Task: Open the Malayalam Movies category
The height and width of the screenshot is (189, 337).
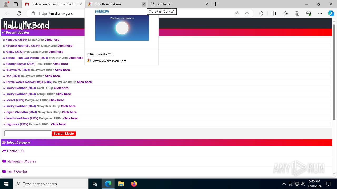Action: 21,161
